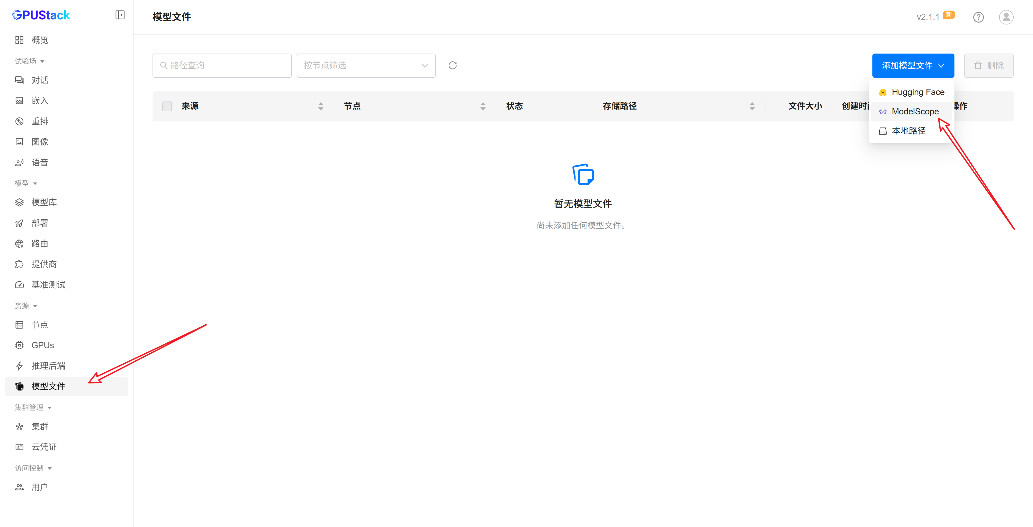Image resolution: width=1033 pixels, height=527 pixels.
Task: Click the 暂无模型文件 empty-state icon
Action: click(x=583, y=174)
